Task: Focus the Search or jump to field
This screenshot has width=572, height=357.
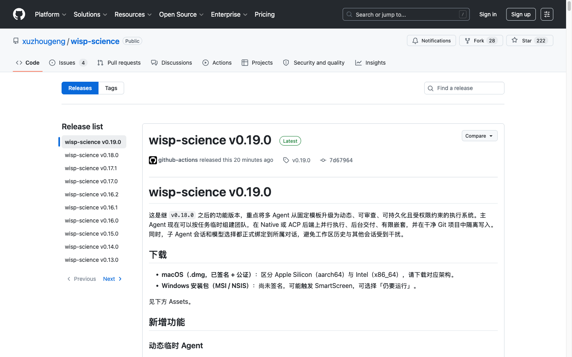Action: tap(406, 14)
